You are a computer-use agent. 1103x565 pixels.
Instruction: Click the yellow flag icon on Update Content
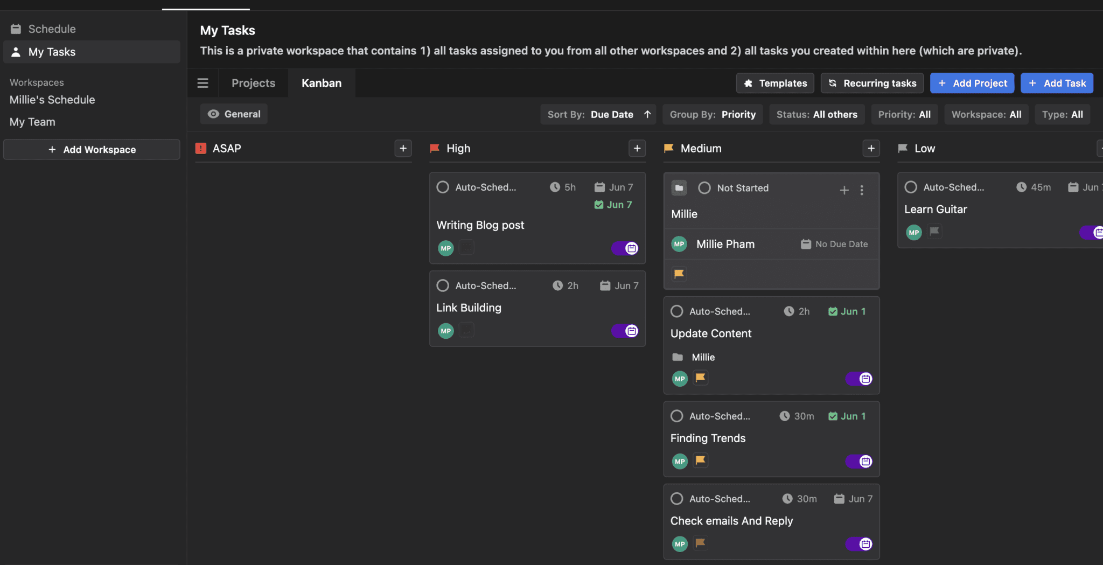click(x=700, y=378)
